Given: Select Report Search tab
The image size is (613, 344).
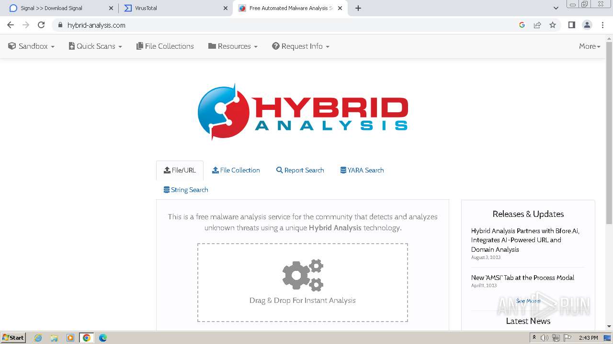Looking at the screenshot, I should coord(300,170).
